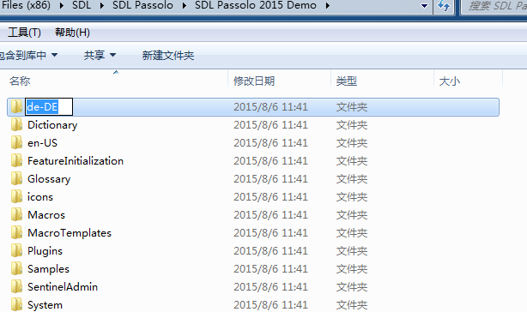The height and width of the screenshot is (312, 527).
Task: Select the Glossary folder name
Action: click(x=49, y=179)
